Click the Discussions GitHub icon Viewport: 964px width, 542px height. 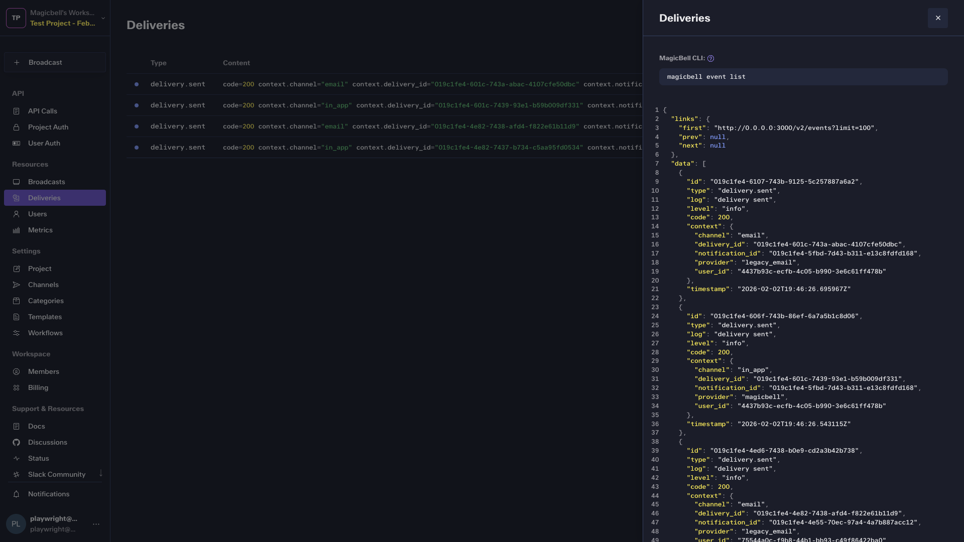coord(17,442)
